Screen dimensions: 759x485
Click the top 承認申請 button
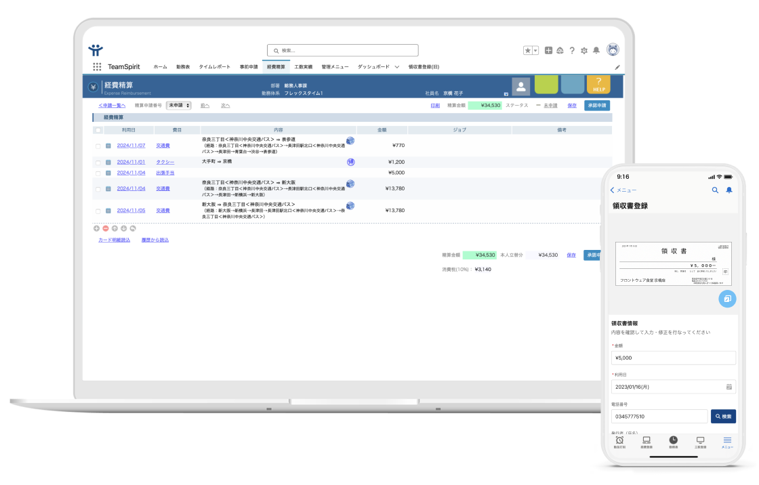tap(597, 106)
